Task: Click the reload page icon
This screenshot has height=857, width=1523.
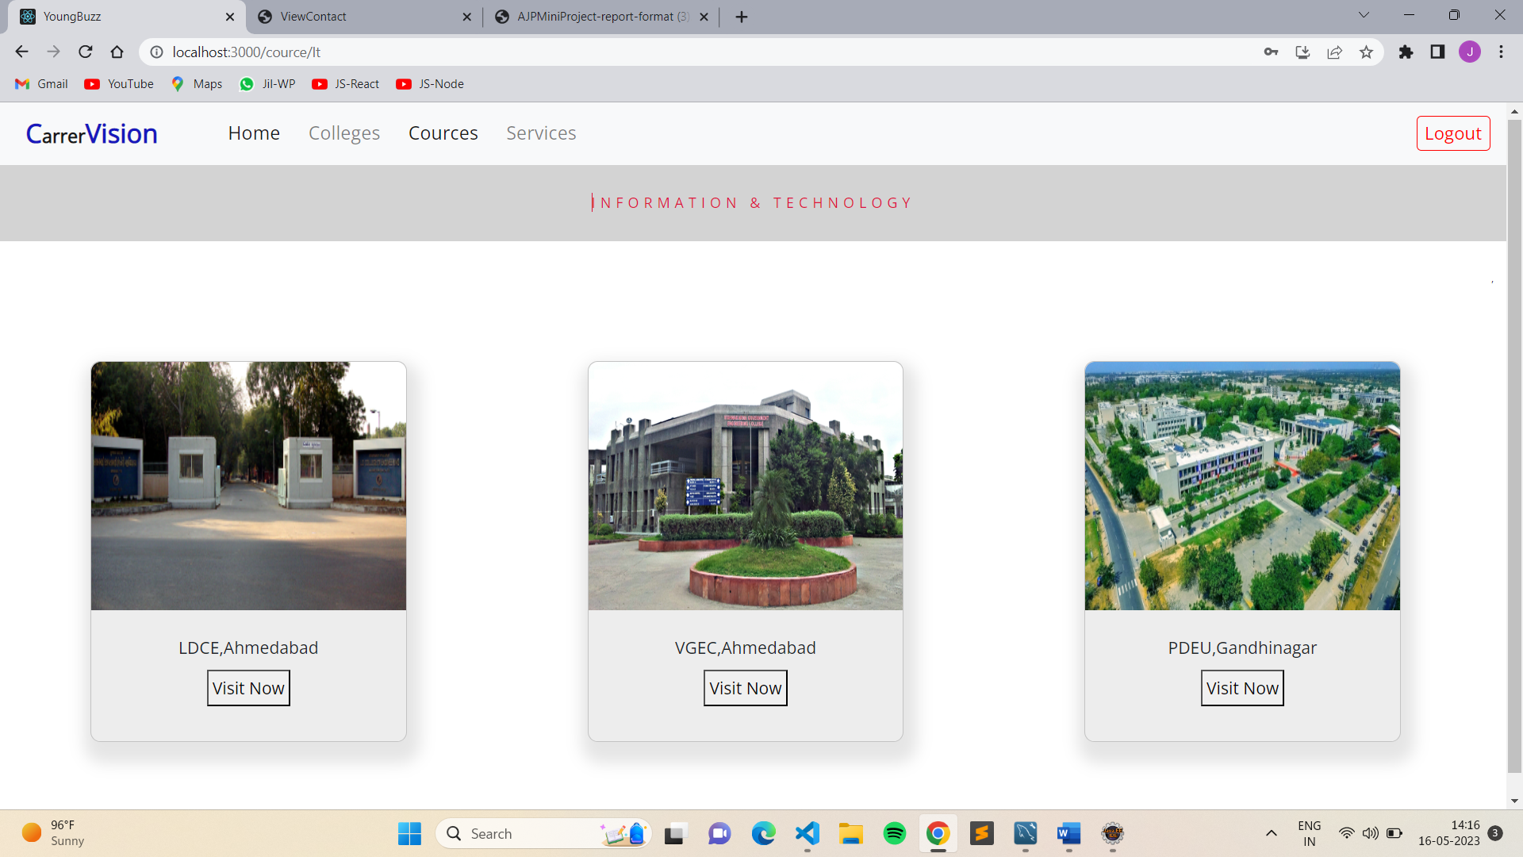Action: [x=85, y=52]
